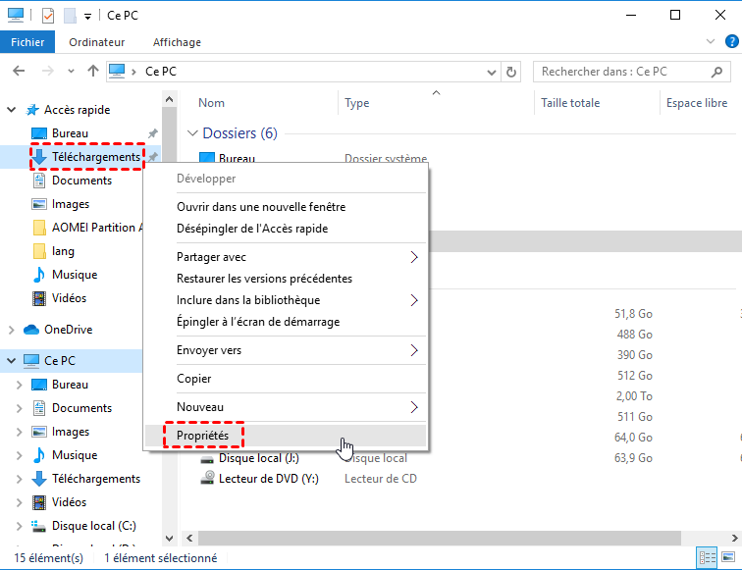
Task: Open the blue Help icon
Action: [731, 41]
